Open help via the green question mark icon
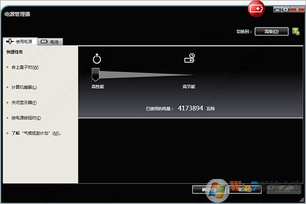This screenshot has width=306, height=204. coord(296,31)
